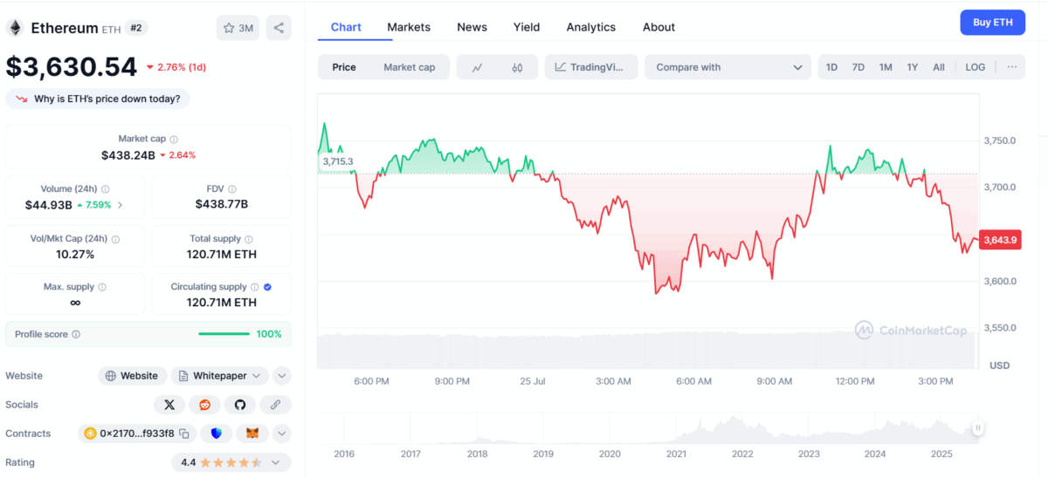
Task: Click the $438.77B FDV value
Action: tap(222, 204)
